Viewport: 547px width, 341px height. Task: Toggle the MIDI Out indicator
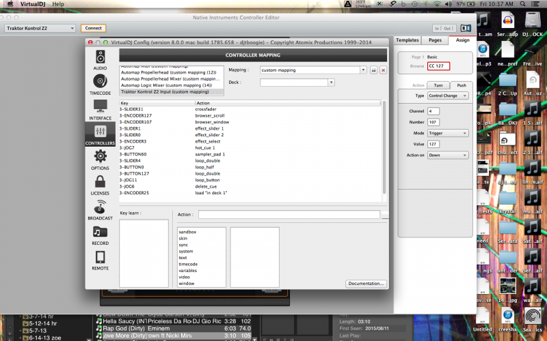(x=448, y=28)
